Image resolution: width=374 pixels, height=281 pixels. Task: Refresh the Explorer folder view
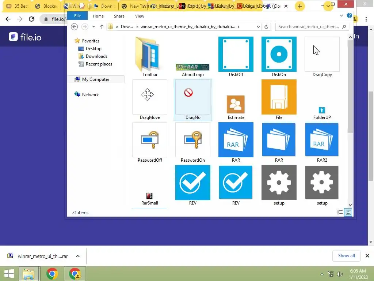point(266,27)
